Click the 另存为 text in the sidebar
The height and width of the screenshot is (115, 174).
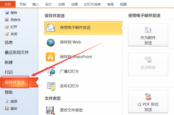(x=15, y=20)
